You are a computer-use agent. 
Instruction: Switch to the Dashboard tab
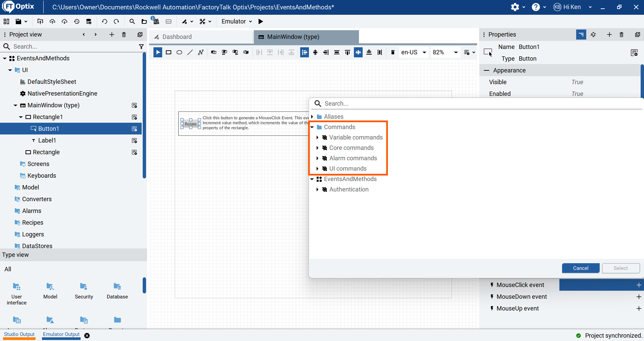click(201, 37)
